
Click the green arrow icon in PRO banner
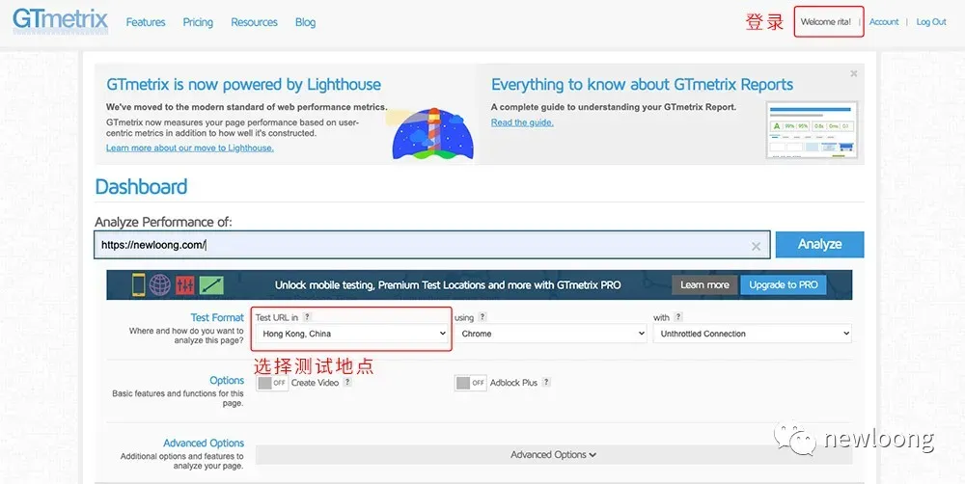(211, 284)
